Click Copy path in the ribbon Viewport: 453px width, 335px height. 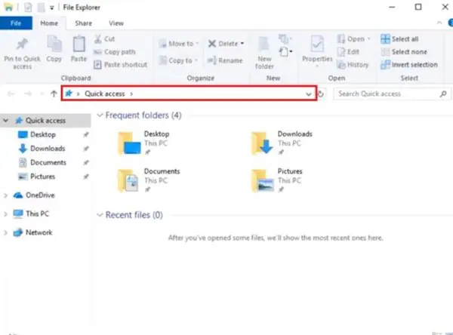point(115,52)
